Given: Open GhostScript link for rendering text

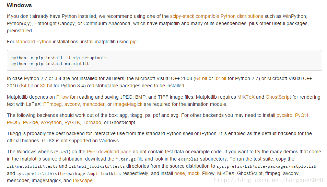Looking at the screenshot, I should click(x=278, y=97).
